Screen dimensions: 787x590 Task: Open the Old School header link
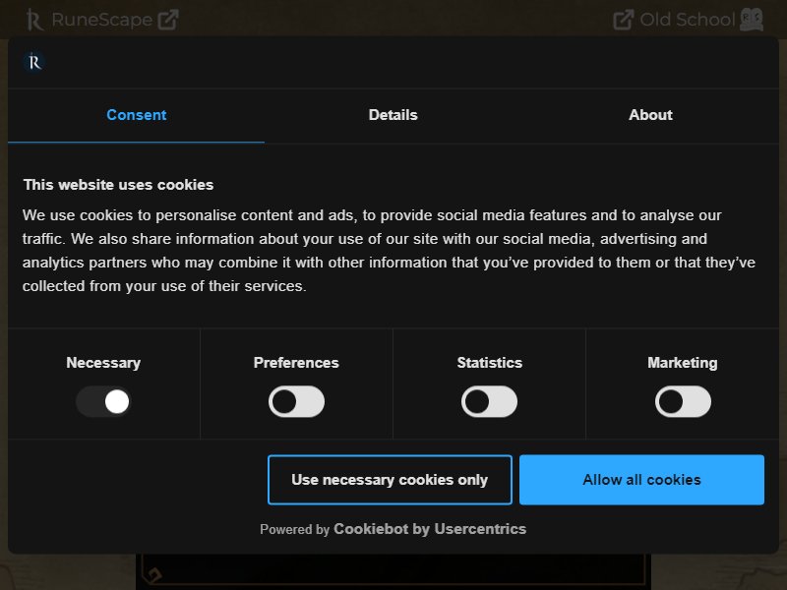pyautogui.click(x=688, y=20)
